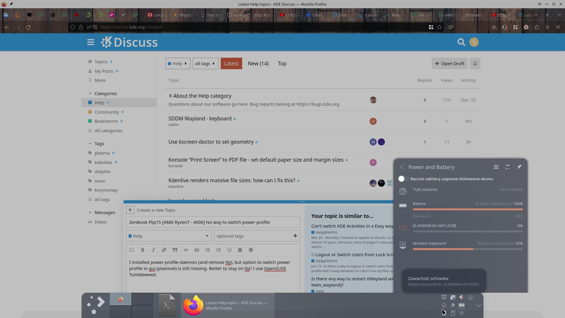Click the Open Draft button
The image size is (565, 318).
449,63
